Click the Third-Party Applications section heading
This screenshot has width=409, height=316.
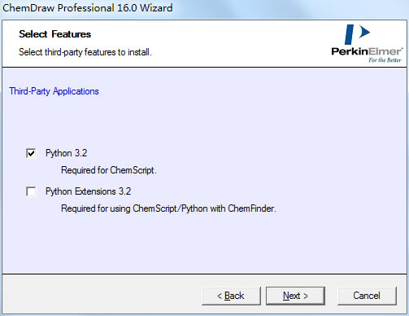(54, 91)
